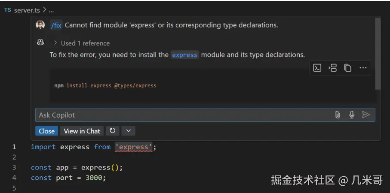Click the 'To fix the error' response text
Screen dimensions: 390x193
(177, 55)
